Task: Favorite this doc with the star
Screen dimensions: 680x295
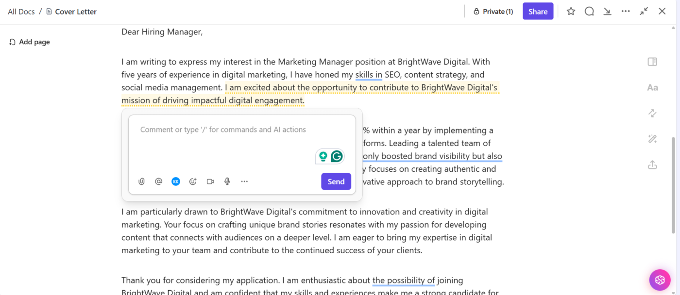Action: pos(571,11)
